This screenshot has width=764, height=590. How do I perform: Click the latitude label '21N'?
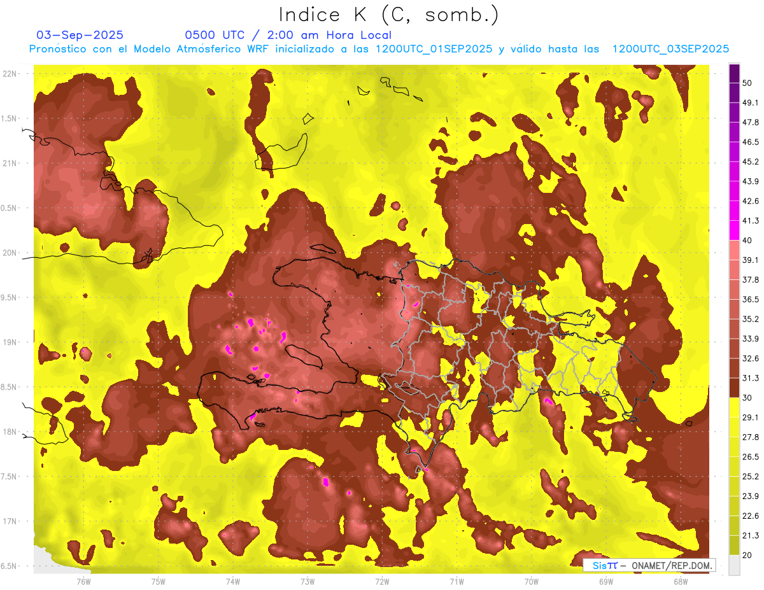coord(10,164)
